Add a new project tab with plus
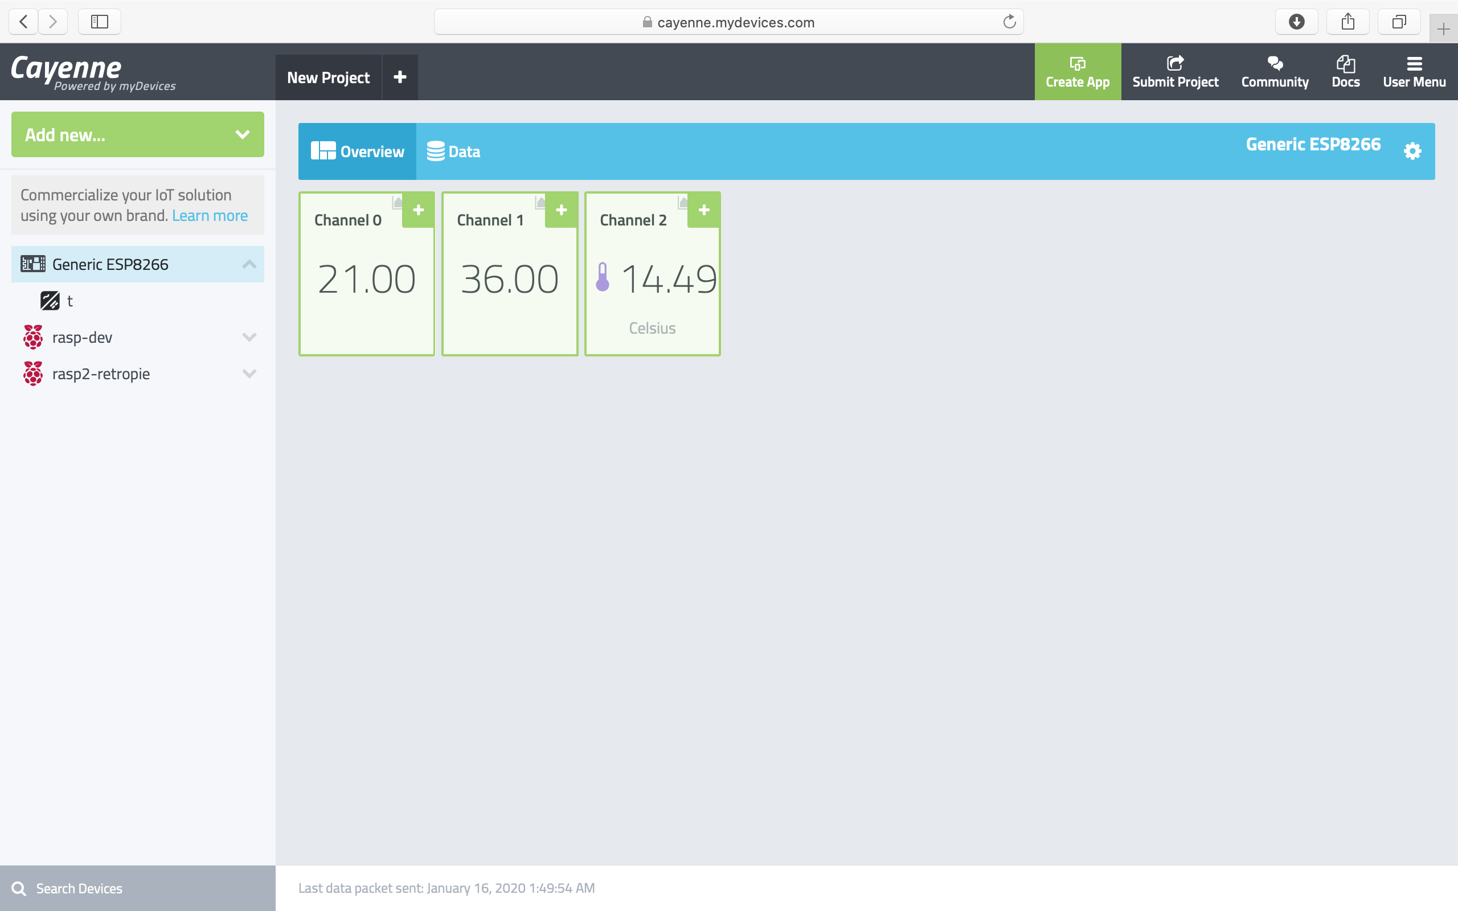 pos(400,78)
